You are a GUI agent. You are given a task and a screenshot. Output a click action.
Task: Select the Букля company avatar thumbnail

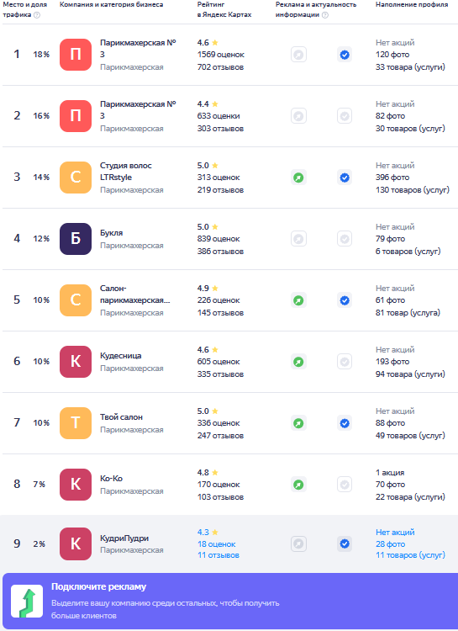(x=76, y=239)
